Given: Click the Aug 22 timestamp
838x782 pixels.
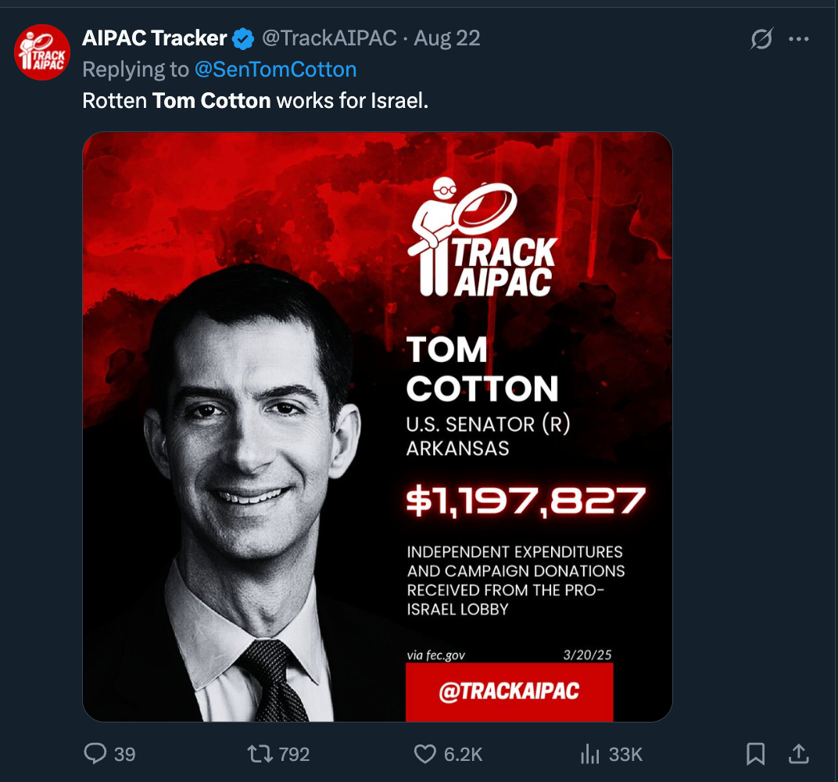Looking at the screenshot, I should 447,38.
